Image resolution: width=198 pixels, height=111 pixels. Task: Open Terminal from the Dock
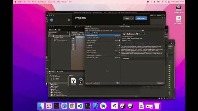pos(56,106)
